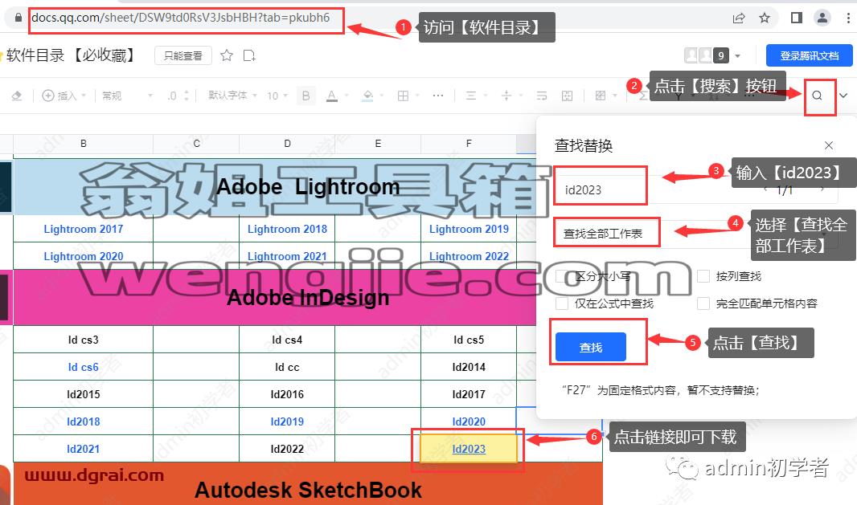Open the 插入 dropdown menu
The image size is (857, 505).
click(64, 96)
